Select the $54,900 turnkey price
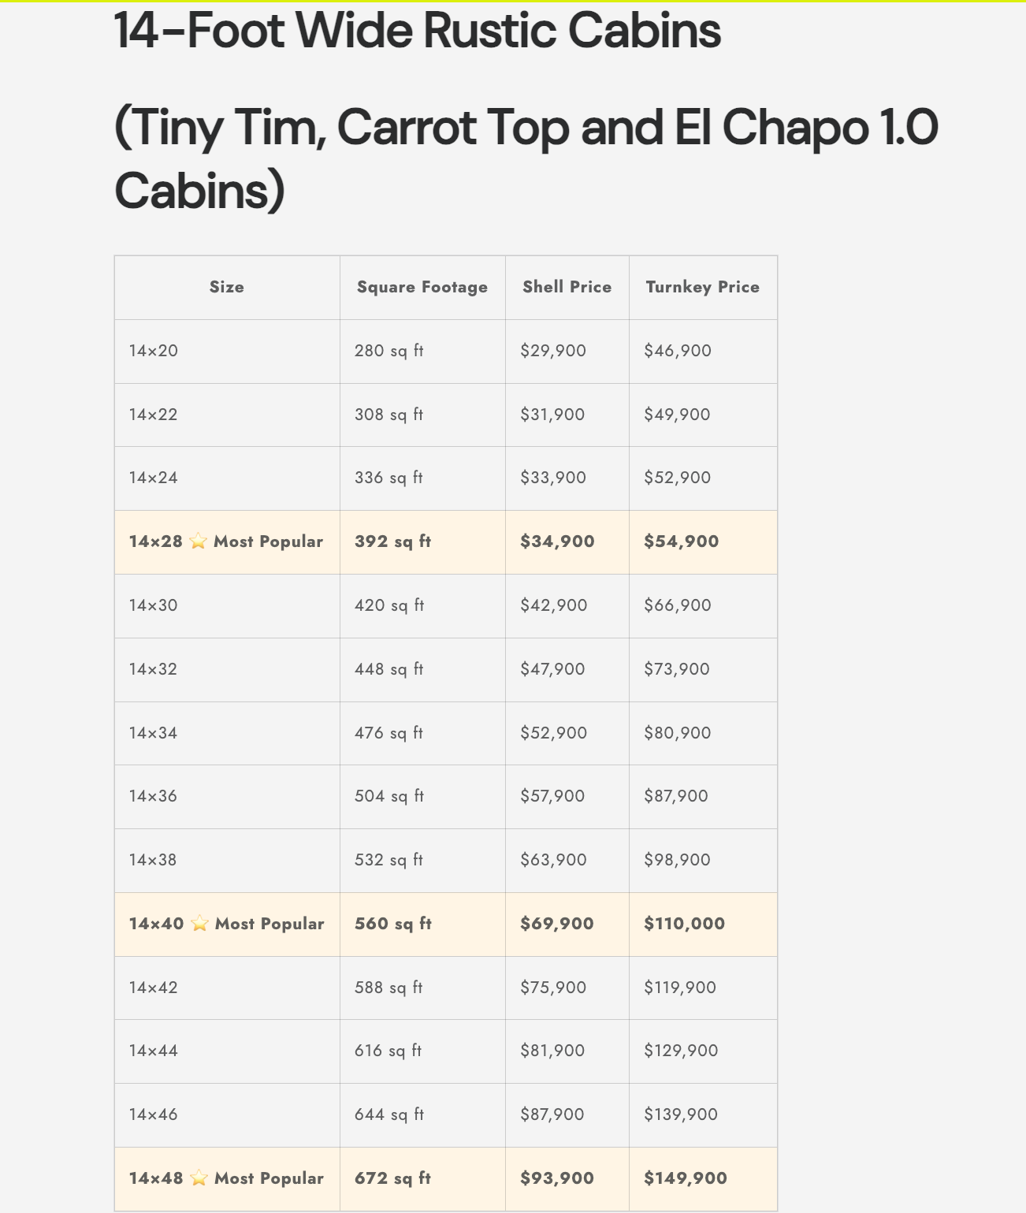This screenshot has width=1026, height=1213. [681, 541]
